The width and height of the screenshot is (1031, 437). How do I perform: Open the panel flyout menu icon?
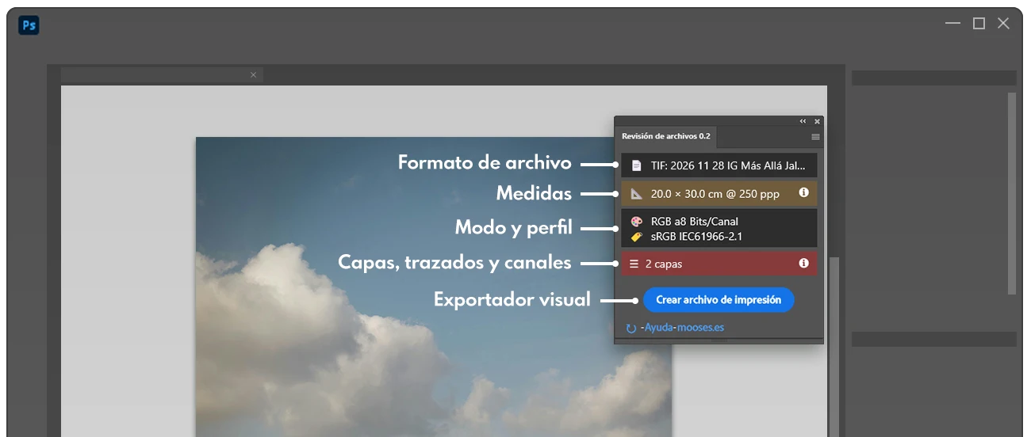click(815, 137)
